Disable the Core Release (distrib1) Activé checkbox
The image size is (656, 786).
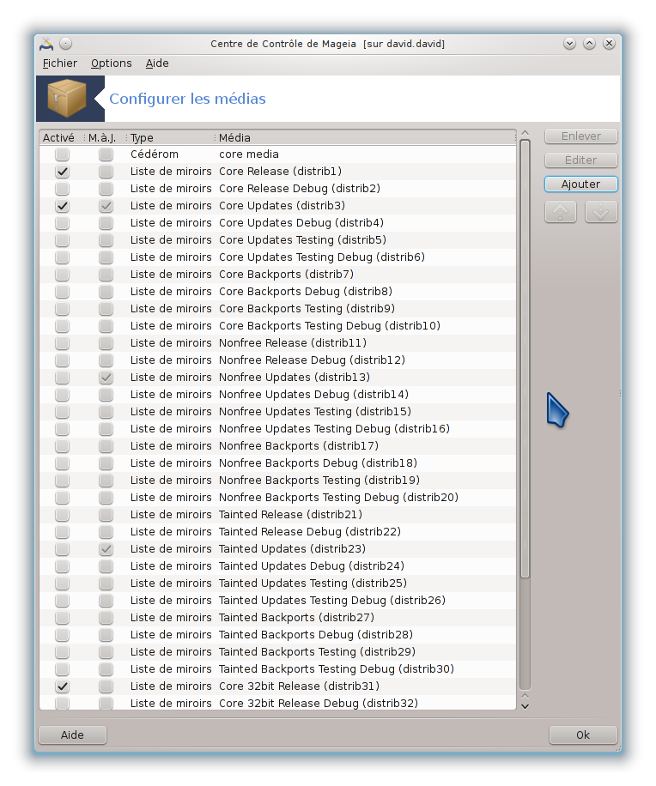pos(62,172)
